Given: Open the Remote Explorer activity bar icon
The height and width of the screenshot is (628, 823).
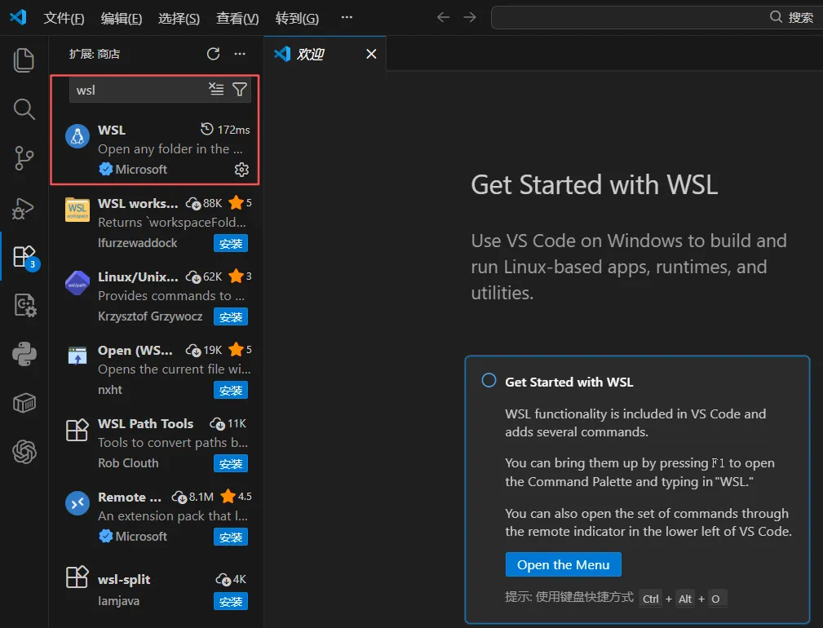Looking at the screenshot, I should [24, 305].
